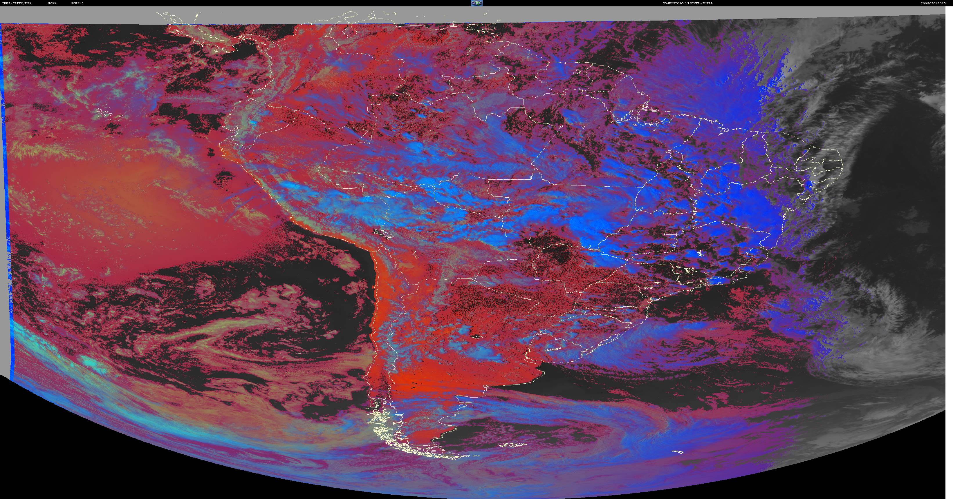The width and height of the screenshot is (953, 499).
Task: Select the NOAA label in header
Action: point(52,3)
